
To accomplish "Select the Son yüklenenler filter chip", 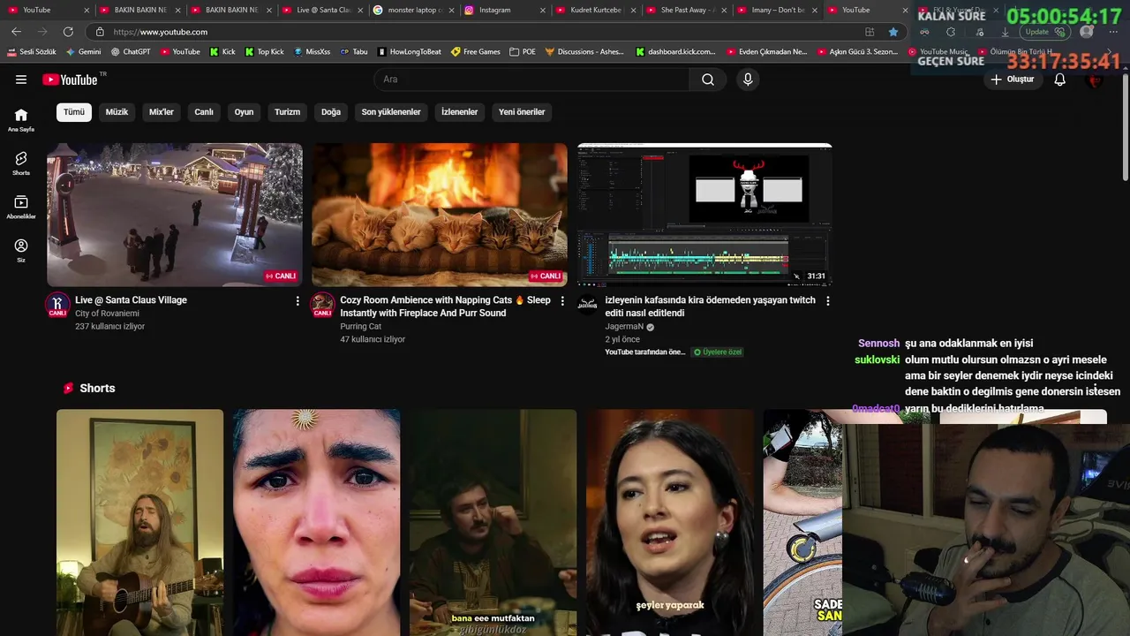I will tap(391, 112).
